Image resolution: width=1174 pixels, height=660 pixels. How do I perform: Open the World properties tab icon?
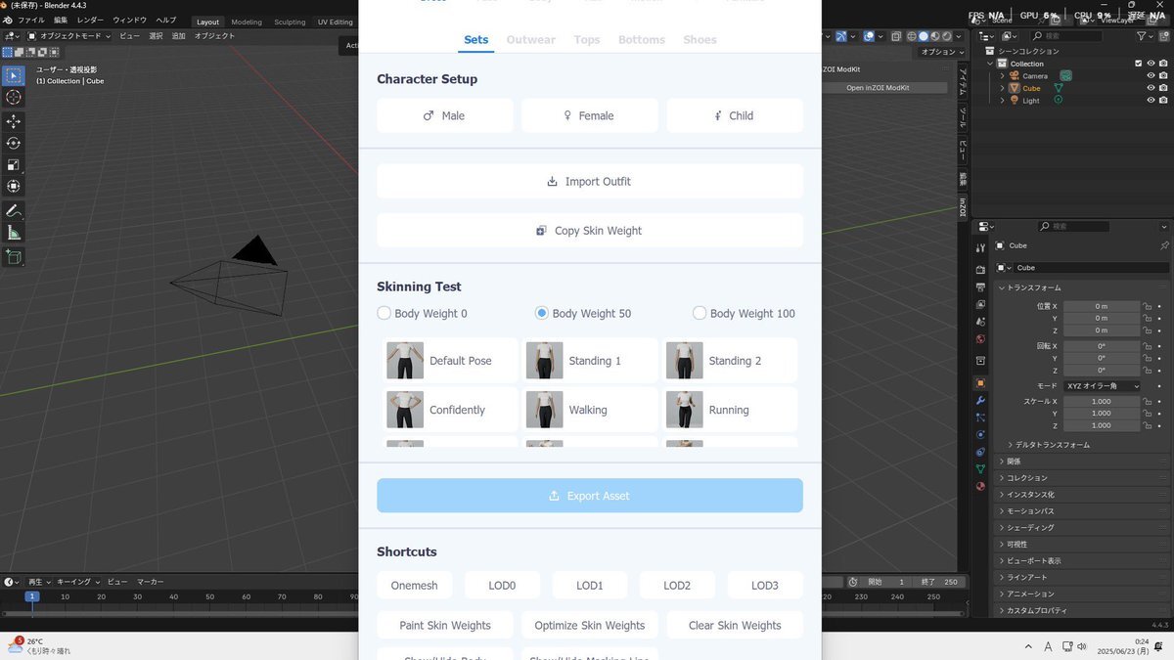point(980,339)
